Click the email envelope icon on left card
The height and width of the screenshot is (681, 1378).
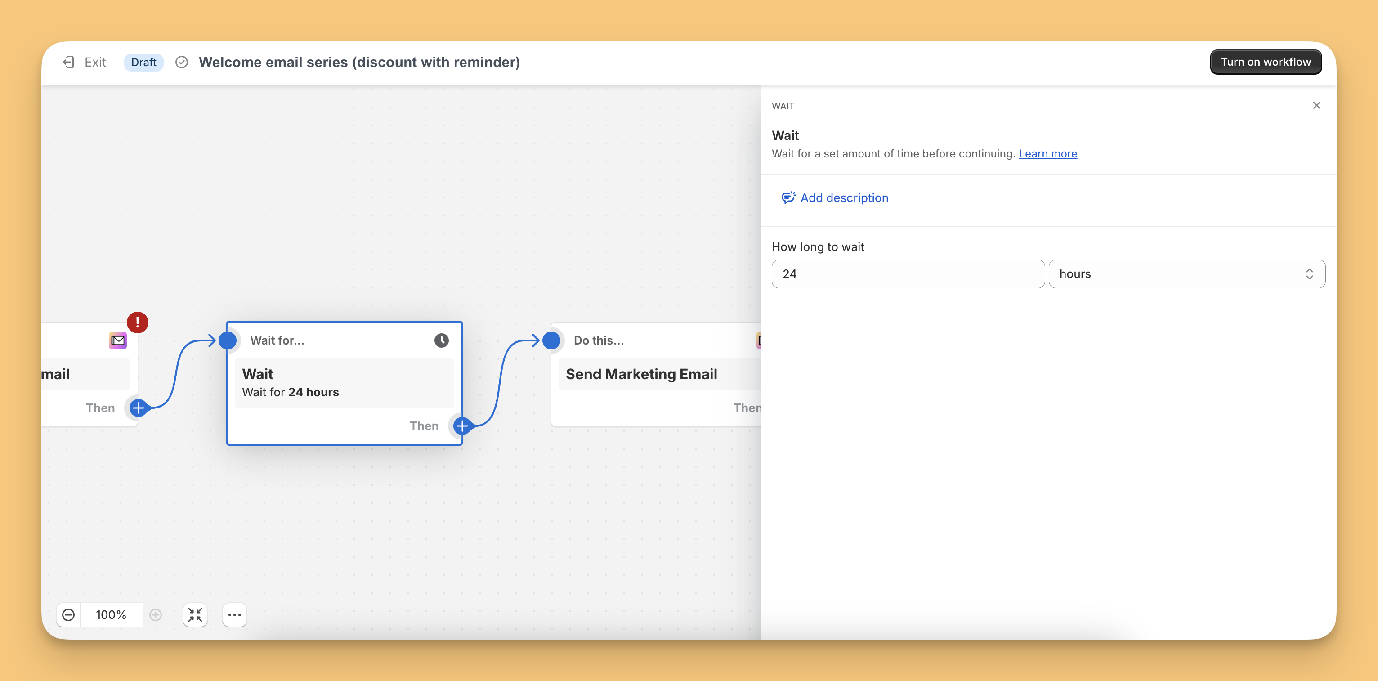[118, 340]
